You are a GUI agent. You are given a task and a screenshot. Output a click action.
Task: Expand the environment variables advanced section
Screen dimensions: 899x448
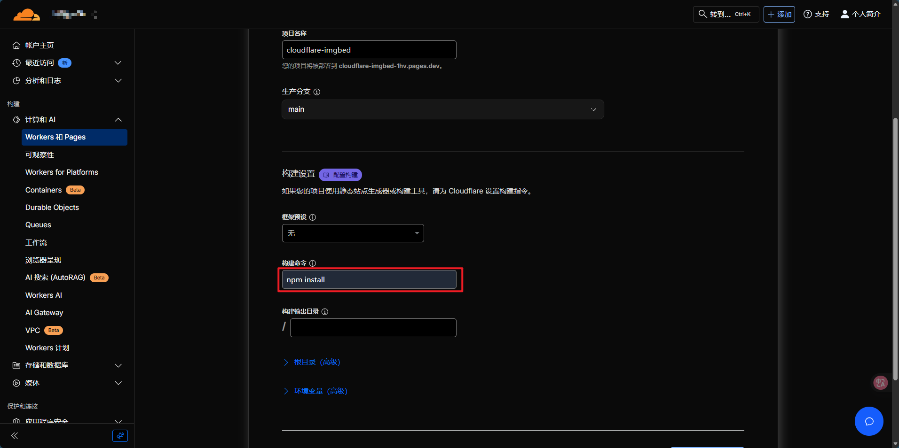[x=315, y=391]
